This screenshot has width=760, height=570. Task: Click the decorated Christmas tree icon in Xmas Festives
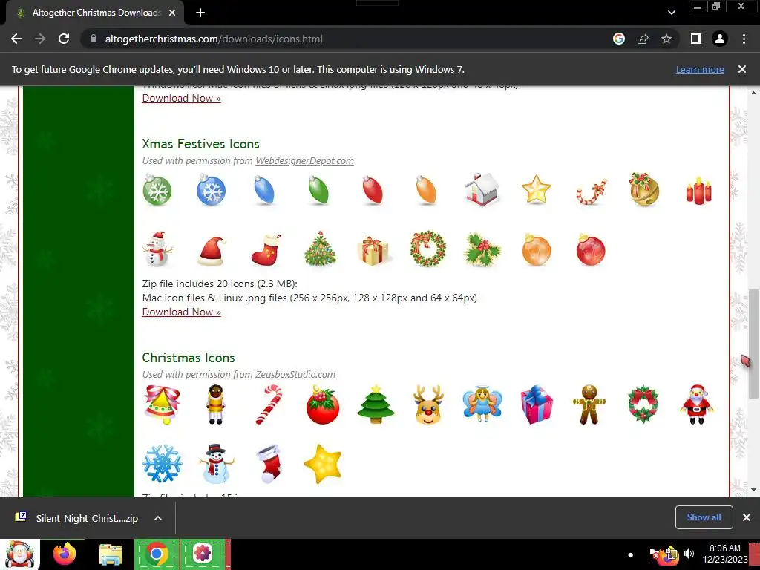[320, 249]
